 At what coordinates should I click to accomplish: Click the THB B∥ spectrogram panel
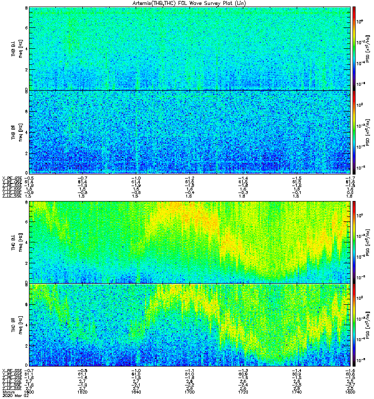[x=190, y=132]
